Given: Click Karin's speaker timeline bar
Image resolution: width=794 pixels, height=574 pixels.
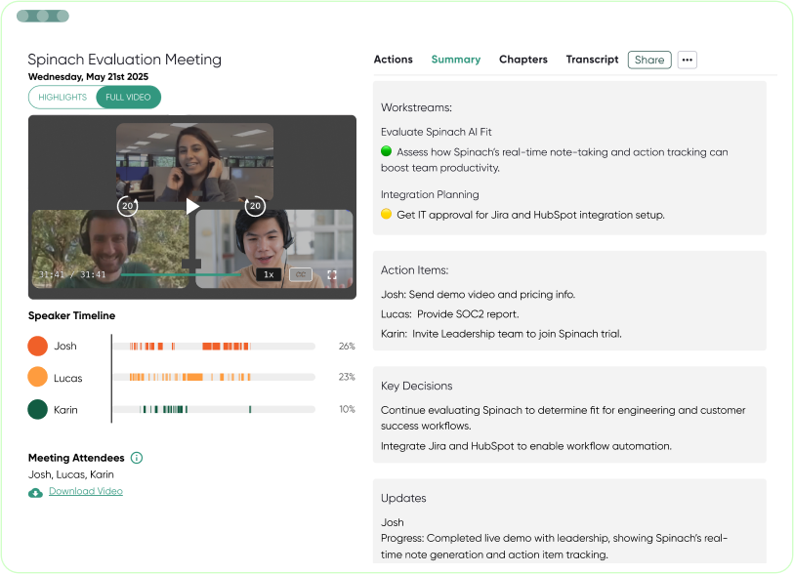Looking at the screenshot, I should tap(214, 409).
